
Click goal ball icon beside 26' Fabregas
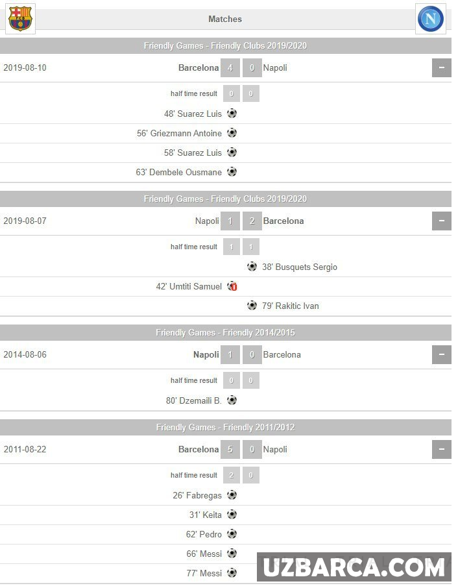[232, 495]
